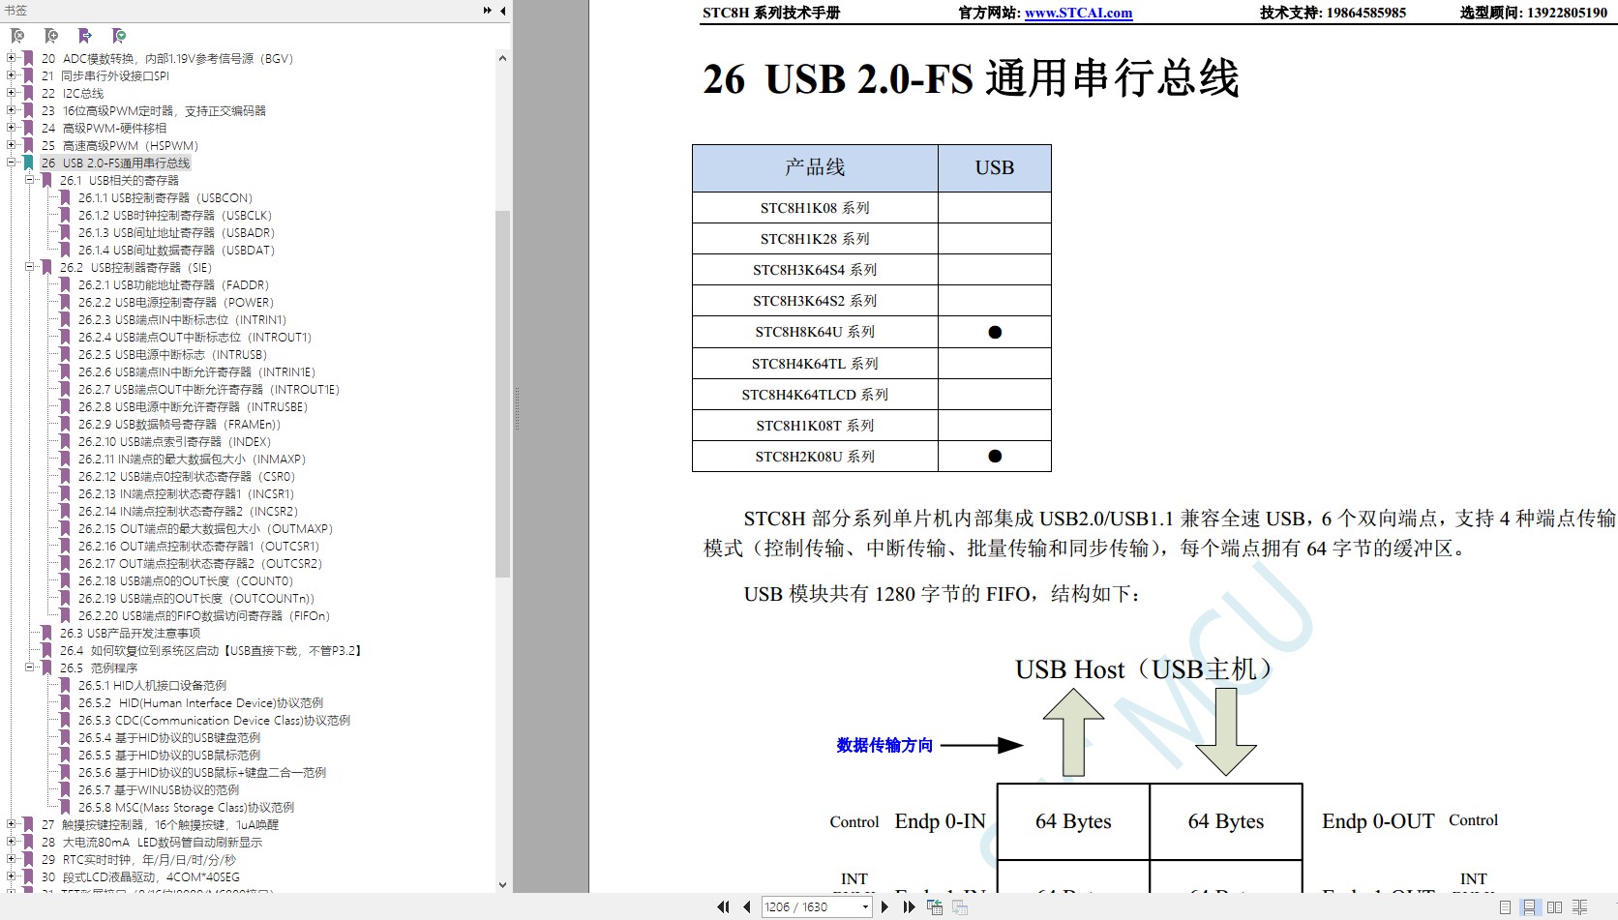
Task: Click table cell STC8H2K08U 系列
Action: pyautogui.click(x=815, y=456)
